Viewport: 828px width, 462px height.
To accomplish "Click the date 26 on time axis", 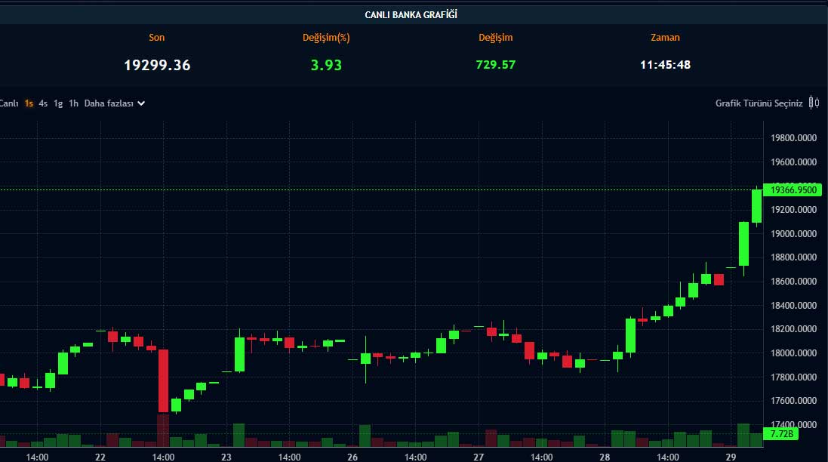I will (352, 457).
